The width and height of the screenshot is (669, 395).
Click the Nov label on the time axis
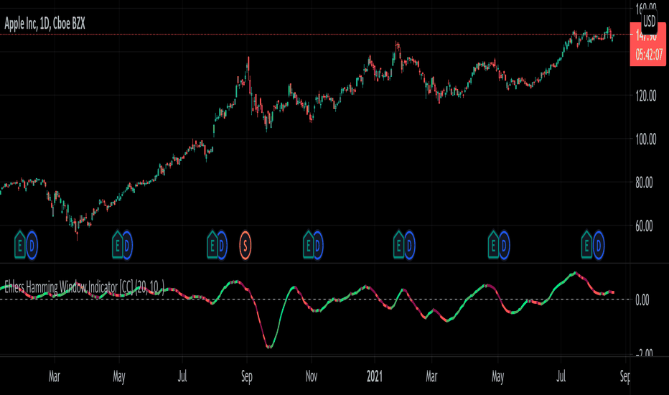click(x=312, y=376)
